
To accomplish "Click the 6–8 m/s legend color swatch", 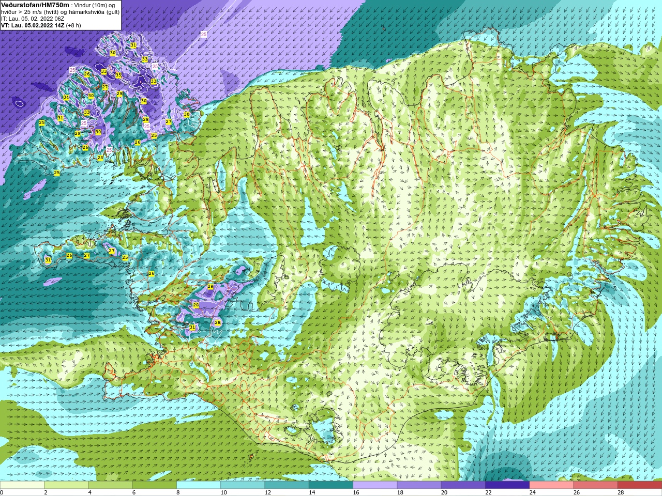I will pyautogui.click(x=154, y=485).
